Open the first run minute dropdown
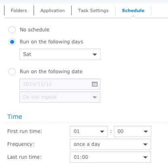 [x=146, y=131]
